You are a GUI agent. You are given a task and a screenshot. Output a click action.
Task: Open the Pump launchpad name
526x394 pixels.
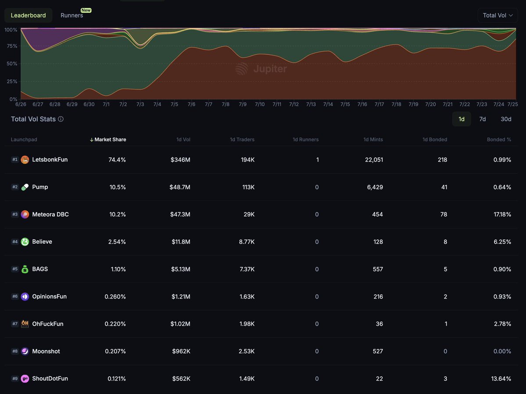point(40,187)
